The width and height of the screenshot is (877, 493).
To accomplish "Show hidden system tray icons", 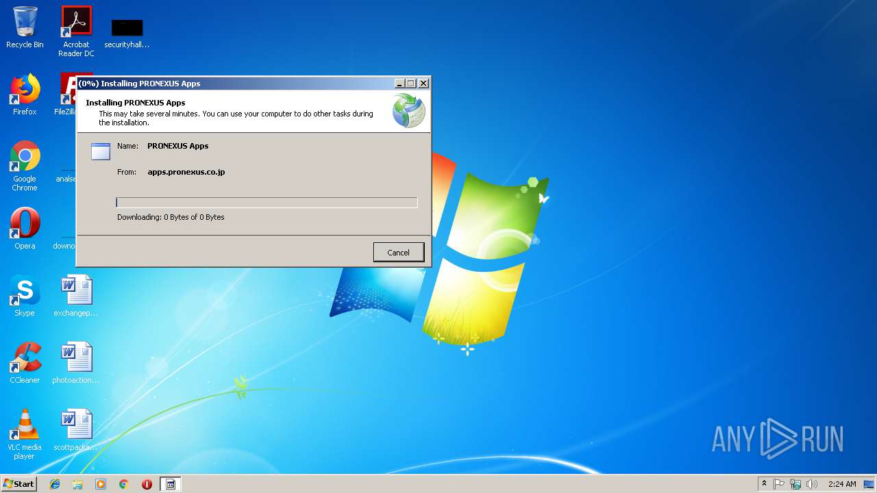I will (765, 484).
